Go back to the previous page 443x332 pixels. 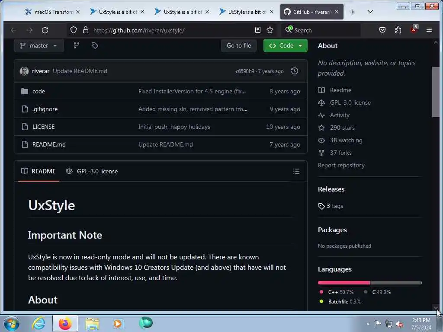coord(14,30)
